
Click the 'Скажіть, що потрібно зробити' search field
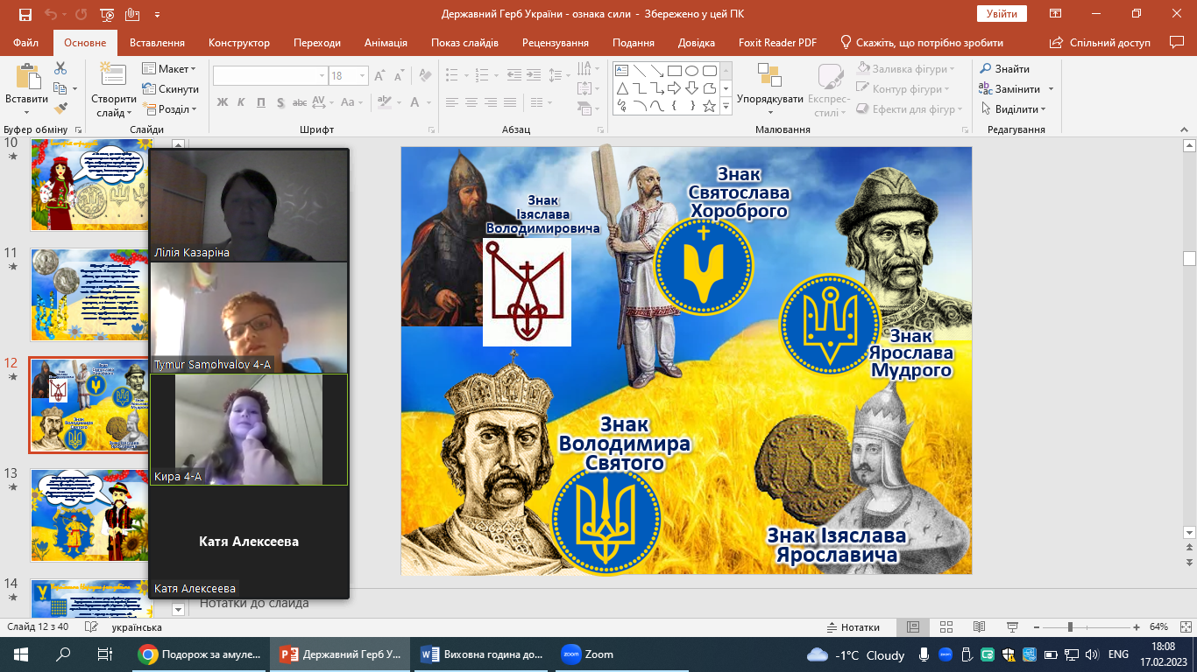coord(922,43)
